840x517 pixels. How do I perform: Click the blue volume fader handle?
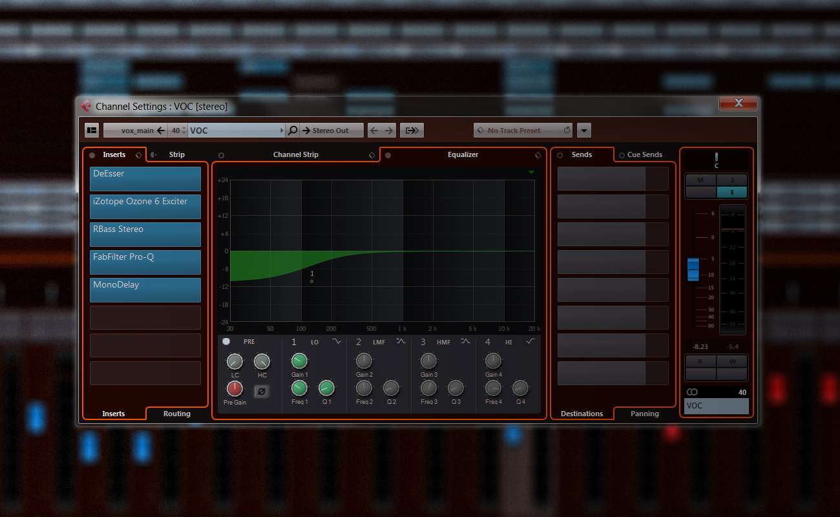[x=693, y=269]
